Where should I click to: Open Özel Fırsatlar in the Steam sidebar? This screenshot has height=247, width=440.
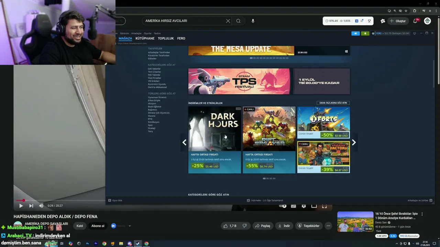[x=155, y=78]
